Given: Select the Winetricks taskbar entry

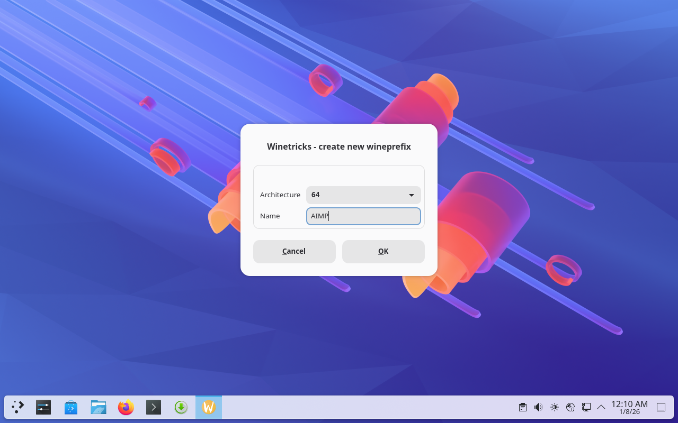Looking at the screenshot, I should coord(209,407).
